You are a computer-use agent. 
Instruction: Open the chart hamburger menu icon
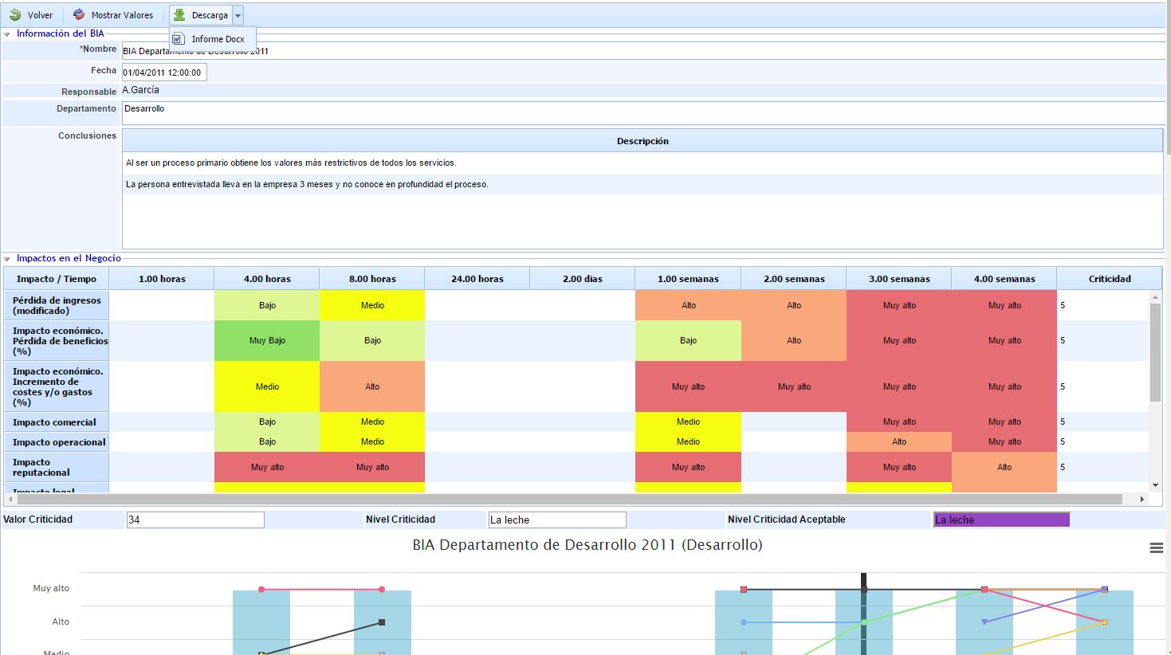[1156, 547]
